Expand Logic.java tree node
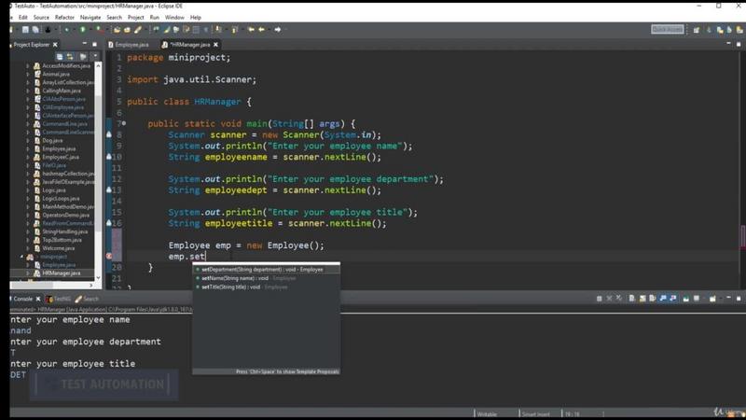This screenshot has width=746, height=420. (x=28, y=190)
